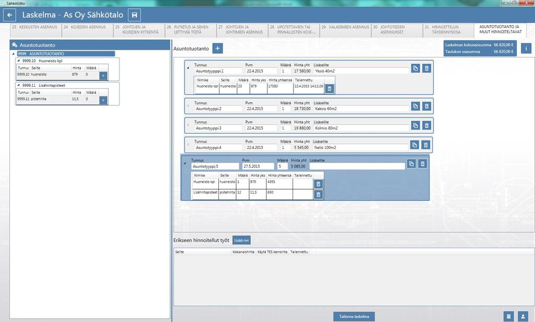The image size is (535, 322).
Task: Switch to tab 23 Keskusten asennus
Action: click(36, 30)
